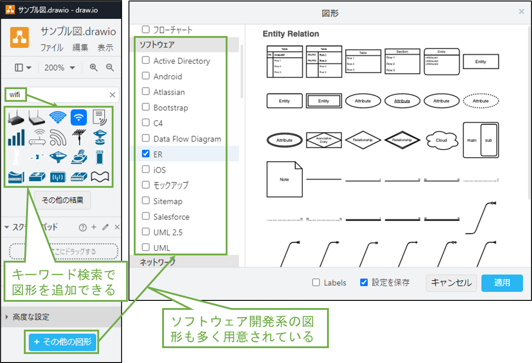Select the outline router with wifi waves icon
The width and height of the screenshot is (532, 363).
click(37, 137)
